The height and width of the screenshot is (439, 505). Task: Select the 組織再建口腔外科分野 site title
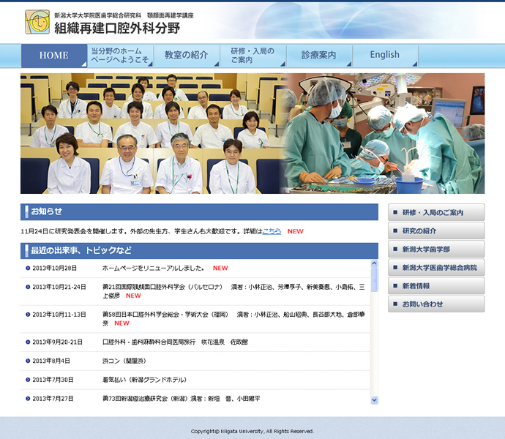117,29
